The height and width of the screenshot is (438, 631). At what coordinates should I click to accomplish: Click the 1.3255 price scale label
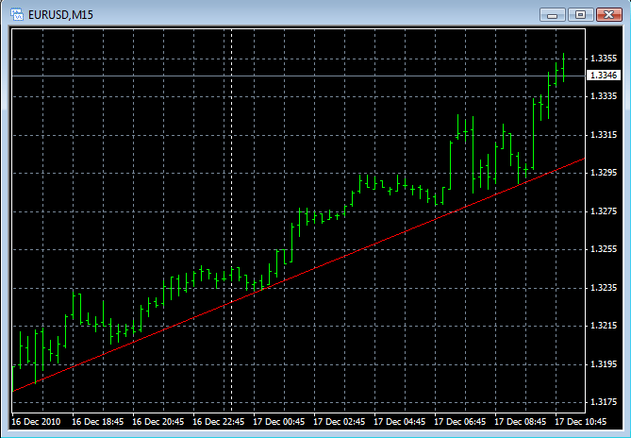click(x=604, y=249)
